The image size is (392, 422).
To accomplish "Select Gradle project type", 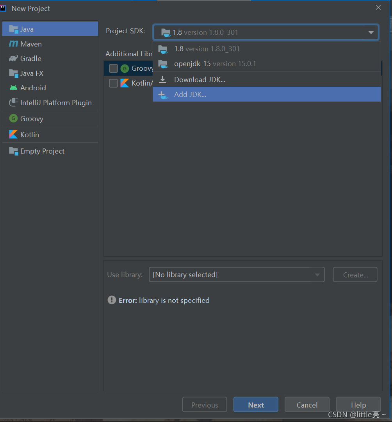I will (50, 58).
